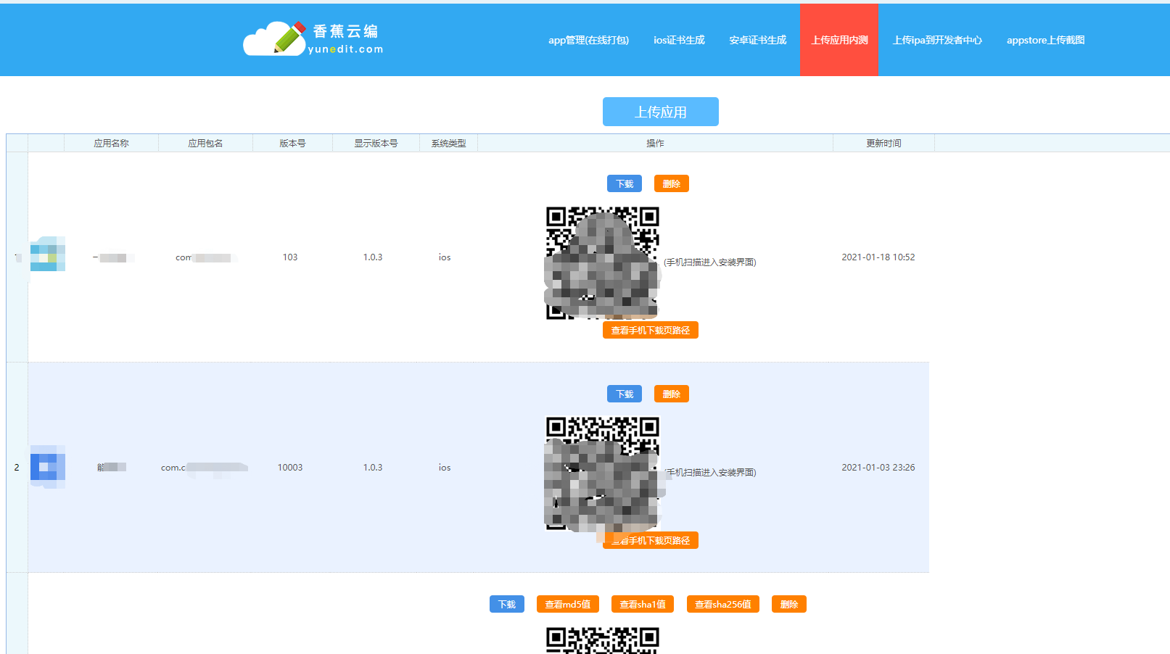The image size is (1170, 654).
Task: Click the 应用包名 column header
Action: tap(205, 143)
